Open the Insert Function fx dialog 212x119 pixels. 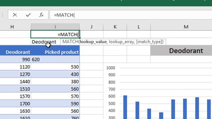[41, 15]
